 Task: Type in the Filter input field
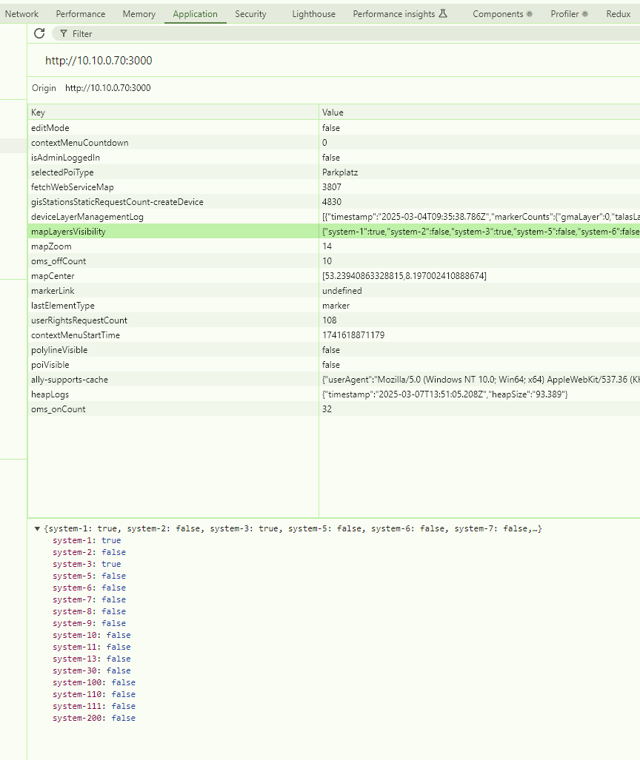pyautogui.click(x=222, y=34)
